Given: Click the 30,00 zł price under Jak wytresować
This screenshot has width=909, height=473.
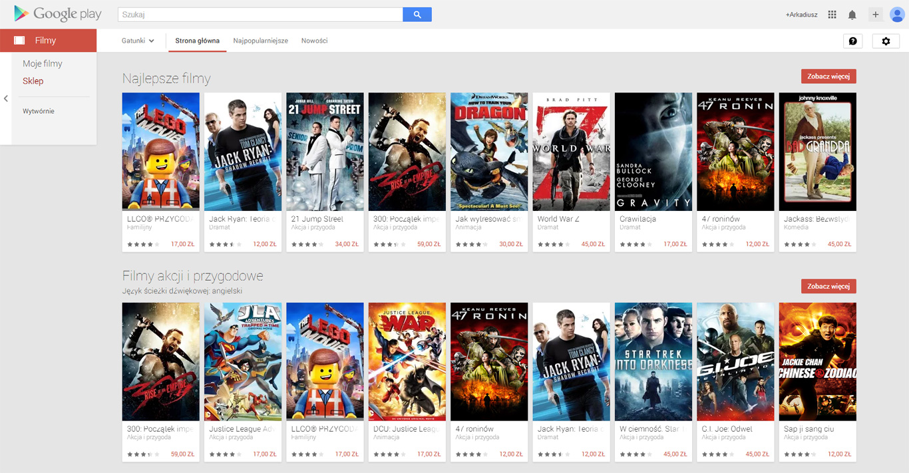Looking at the screenshot, I should [511, 244].
